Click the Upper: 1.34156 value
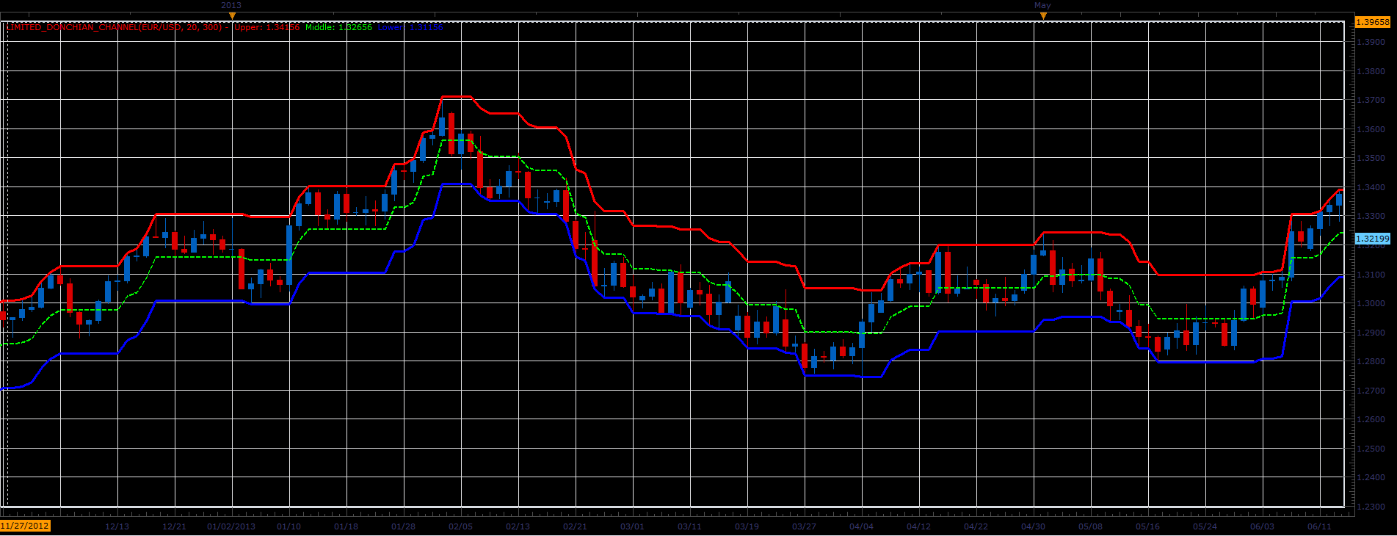Viewport: 1397px width, 536px height. (x=266, y=27)
